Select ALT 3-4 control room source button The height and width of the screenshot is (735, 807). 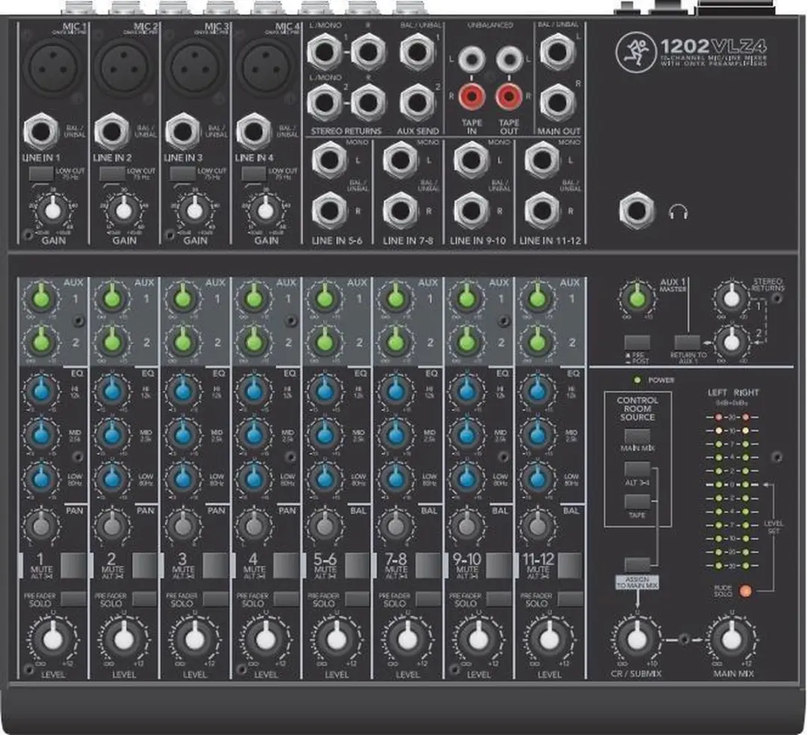[637, 469]
